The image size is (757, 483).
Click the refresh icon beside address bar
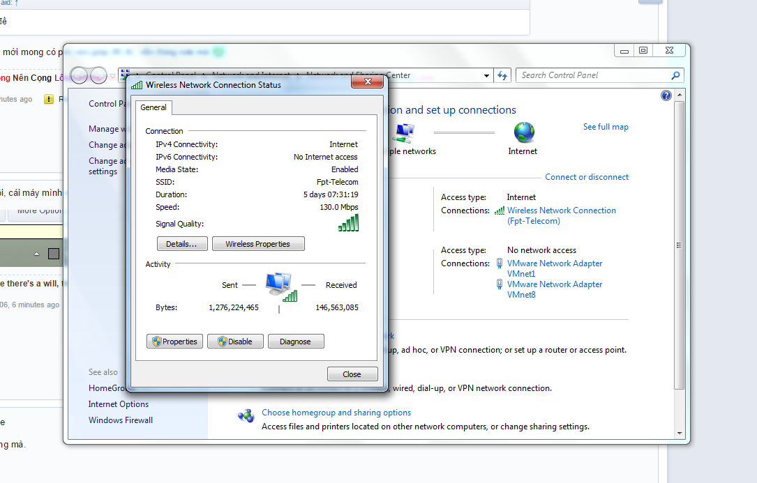pyautogui.click(x=502, y=75)
